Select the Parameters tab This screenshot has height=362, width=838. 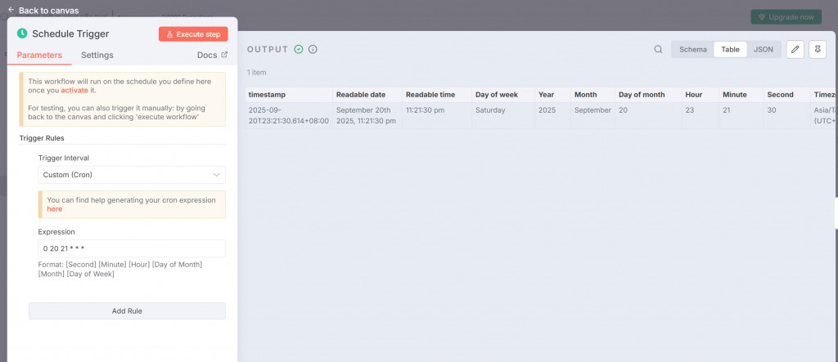(39, 55)
